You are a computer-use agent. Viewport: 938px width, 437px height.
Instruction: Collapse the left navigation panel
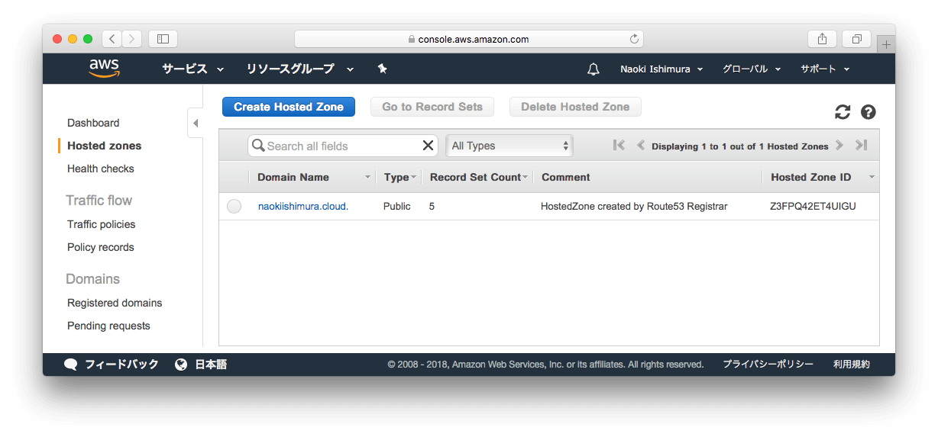(x=196, y=123)
